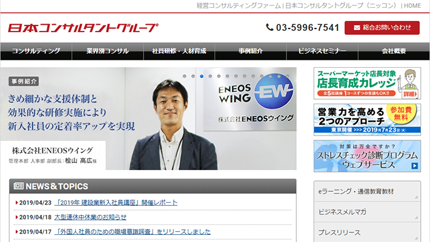Select the first carousel dot indicator
The width and height of the screenshot is (430, 242).
click(x=185, y=76)
